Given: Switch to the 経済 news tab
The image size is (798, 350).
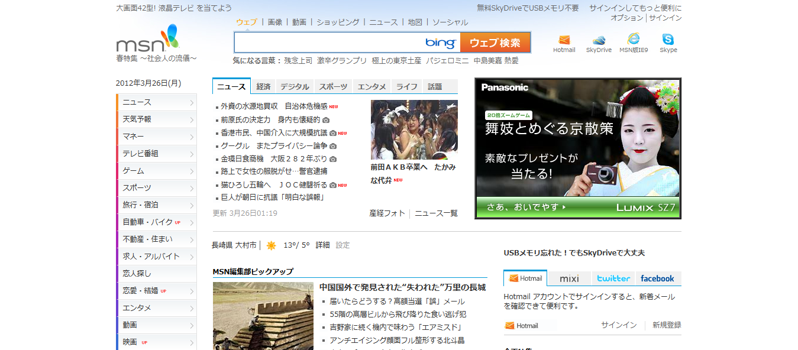Looking at the screenshot, I should 263,86.
